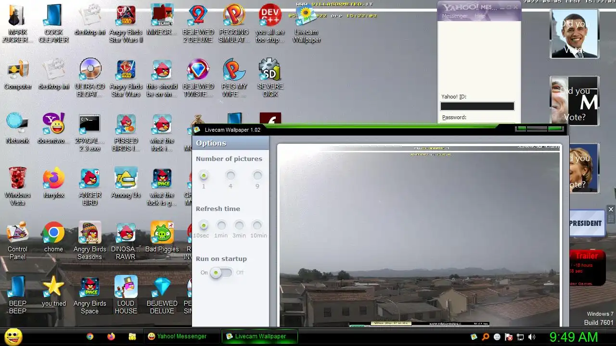
Task: Open the Network desktop icon
Action: (17, 128)
